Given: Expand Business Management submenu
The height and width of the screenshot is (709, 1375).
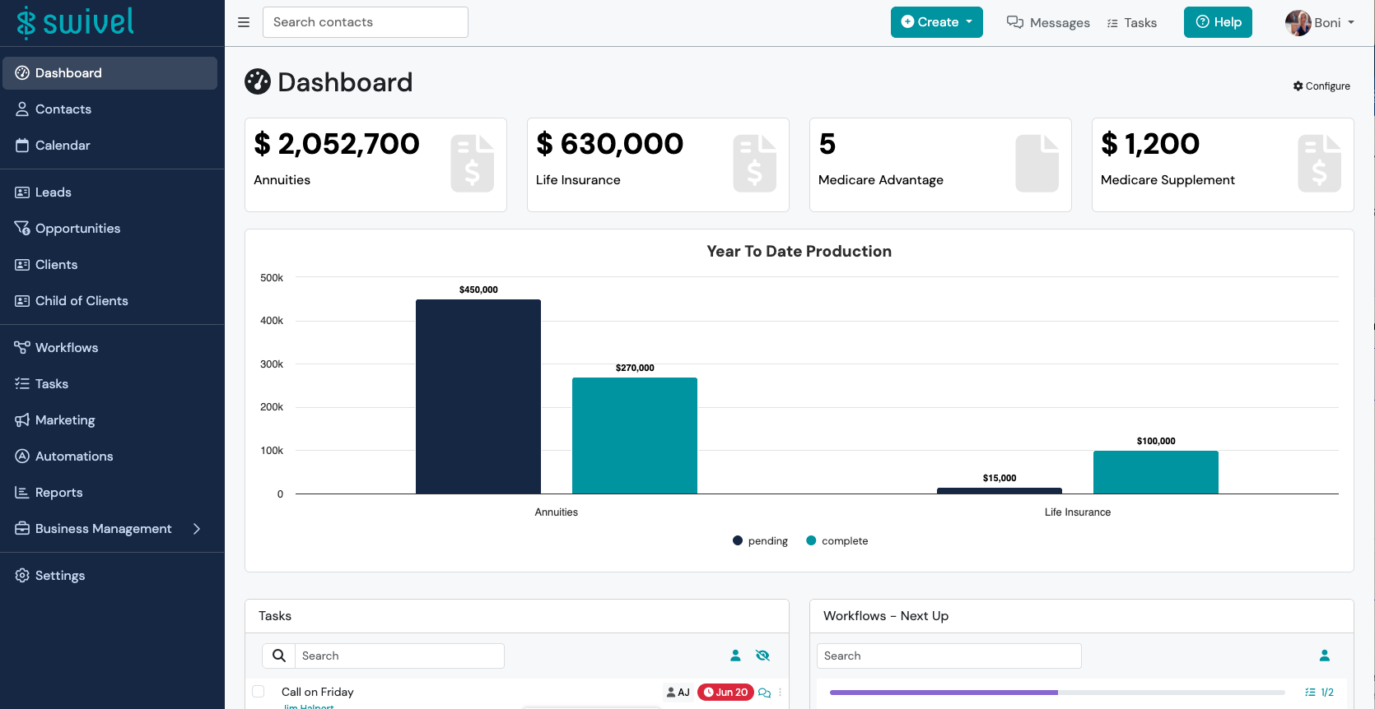Looking at the screenshot, I should [110, 529].
